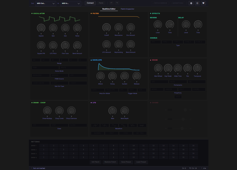Switch to the Realtime Editor tab

(x=109, y=9)
